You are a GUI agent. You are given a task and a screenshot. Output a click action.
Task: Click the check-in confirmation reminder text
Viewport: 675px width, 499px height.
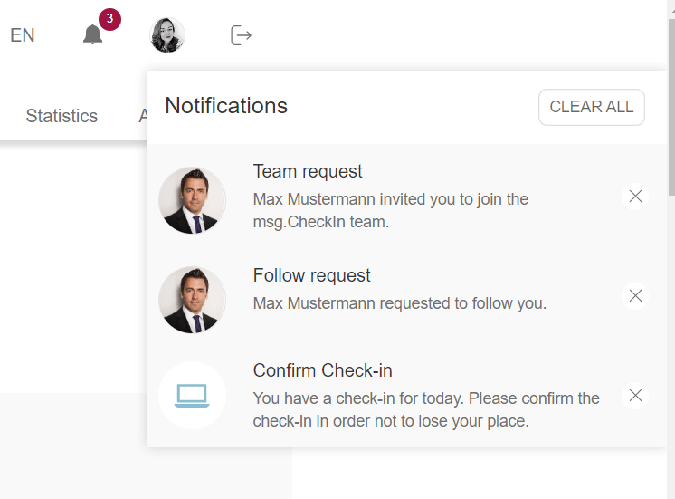[x=426, y=409]
